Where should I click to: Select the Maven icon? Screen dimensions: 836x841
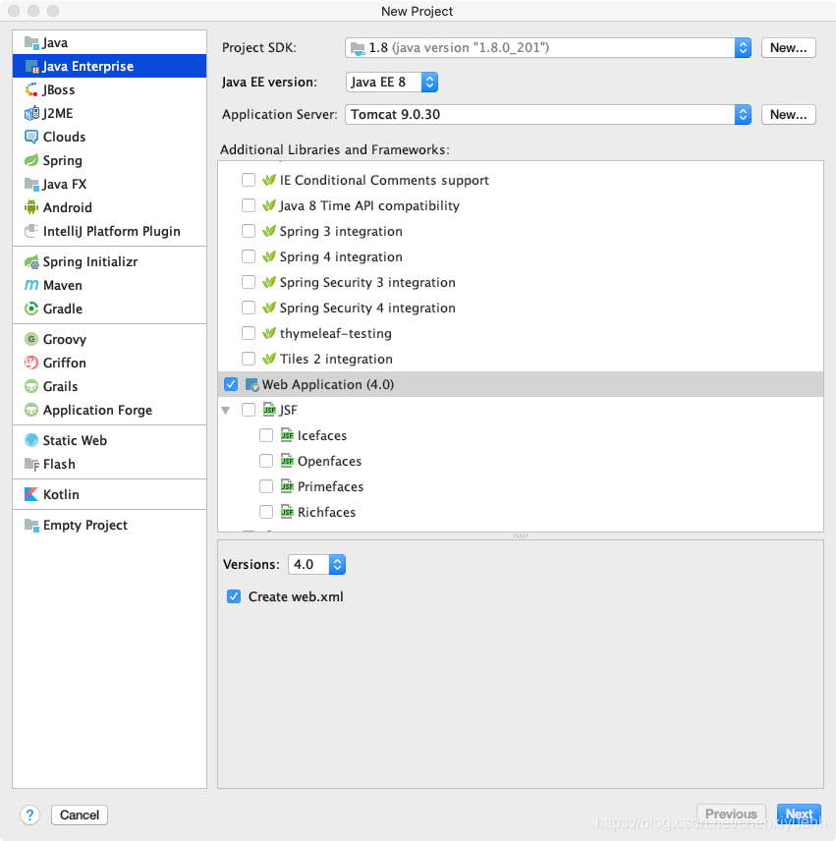(x=31, y=285)
